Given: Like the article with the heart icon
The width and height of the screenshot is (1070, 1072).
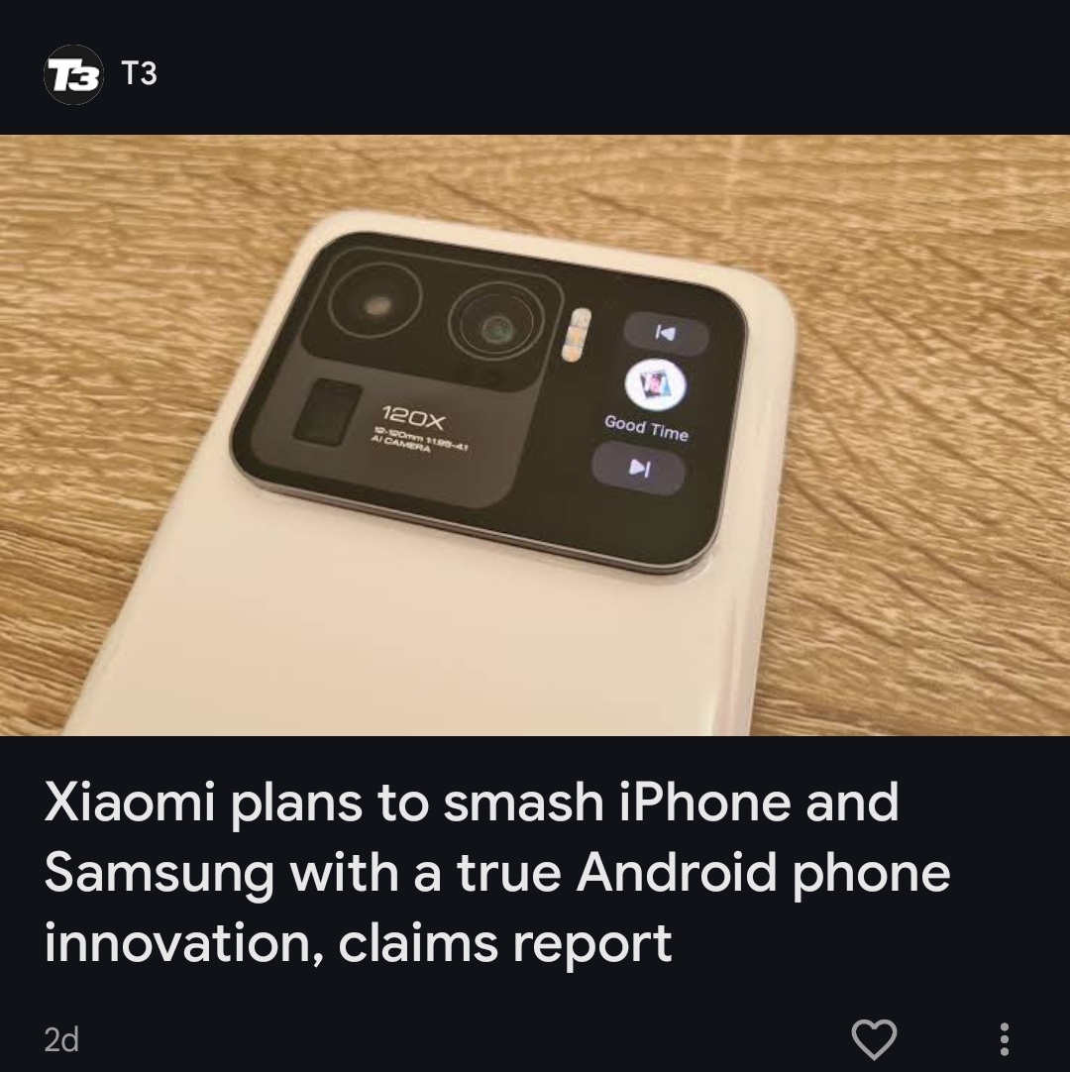Looking at the screenshot, I should (874, 1038).
